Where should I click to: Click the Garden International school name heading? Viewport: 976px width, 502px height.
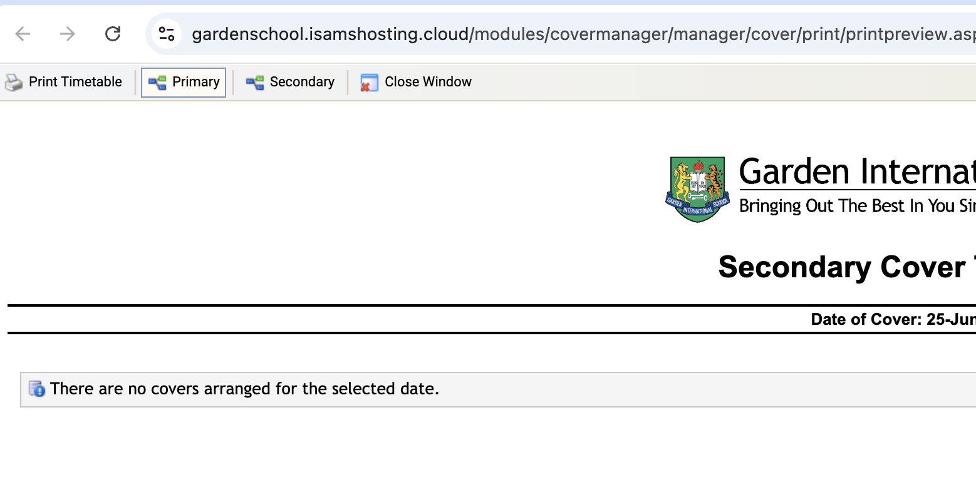coord(856,172)
